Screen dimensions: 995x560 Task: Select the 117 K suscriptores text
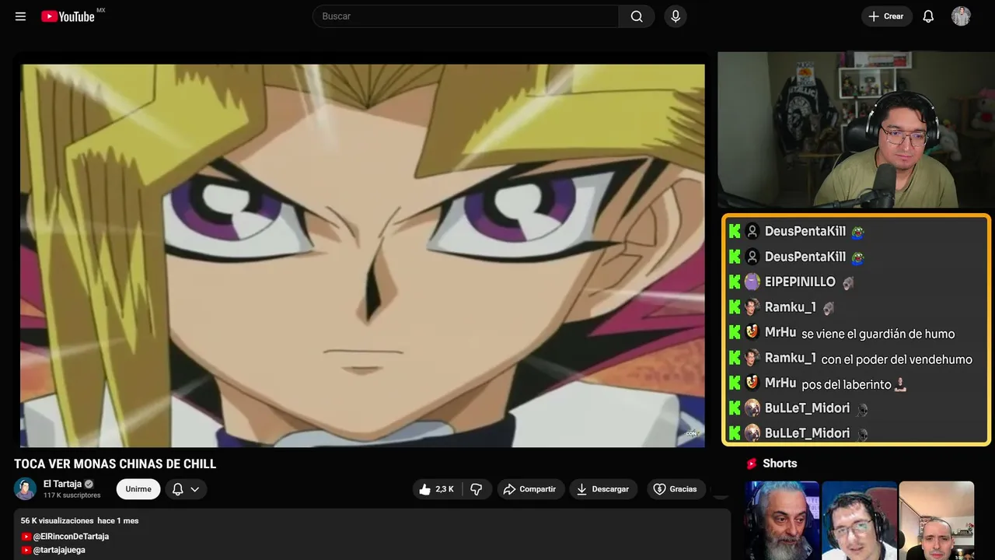(72, 495)
